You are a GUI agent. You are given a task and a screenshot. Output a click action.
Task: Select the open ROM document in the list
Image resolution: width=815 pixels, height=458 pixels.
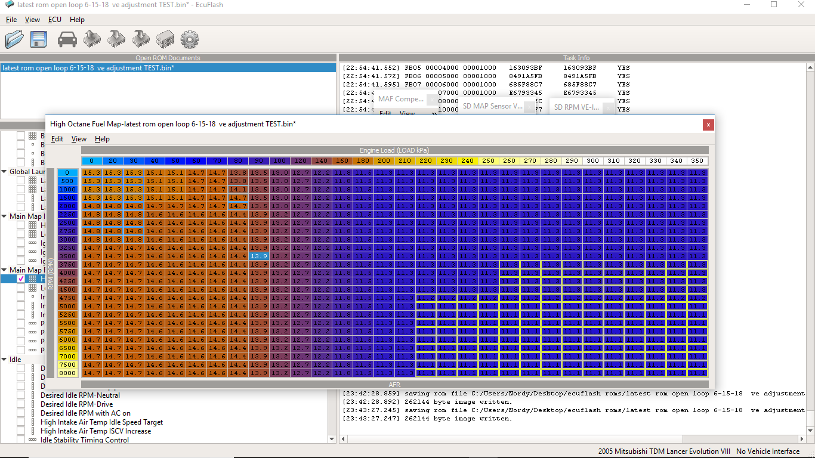[89, 68]
